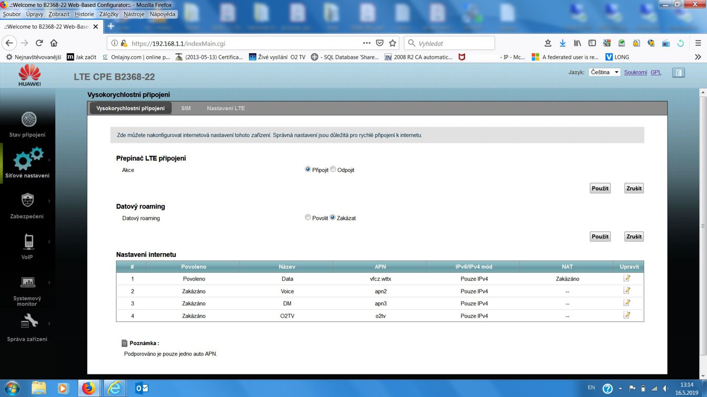Expand Zabezpečení submenu arrow
Screen dimensions: 707x397
click(49, 201)
